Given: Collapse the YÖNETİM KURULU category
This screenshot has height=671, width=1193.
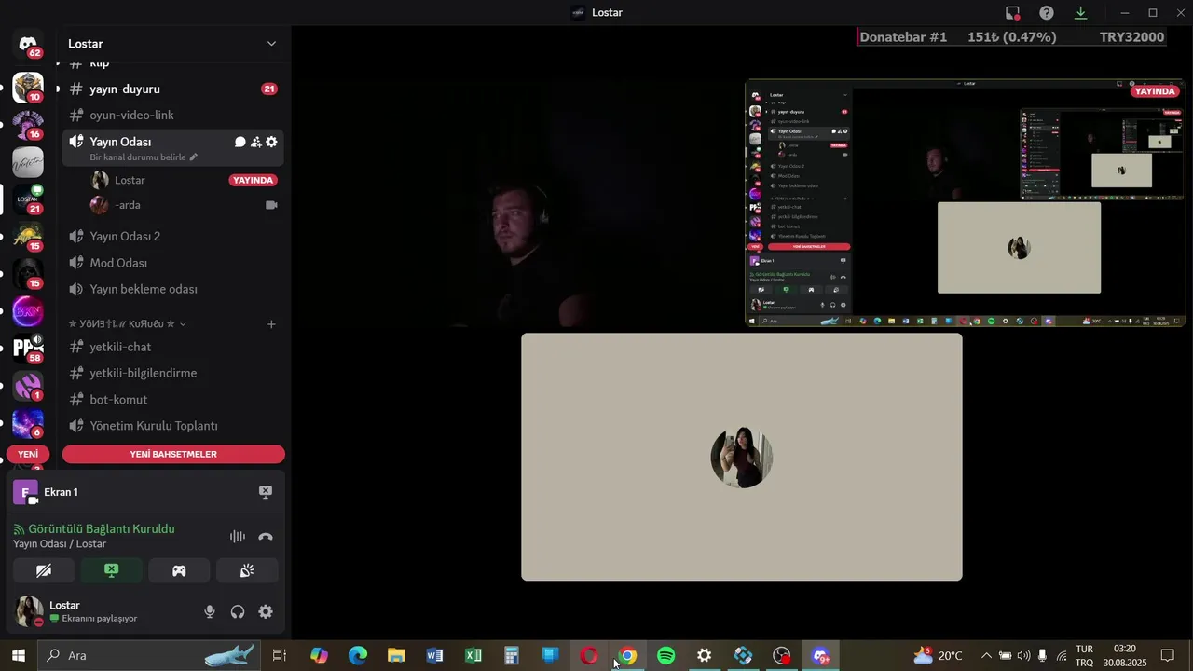Looking at the screenshot, I should click(128, 323).
